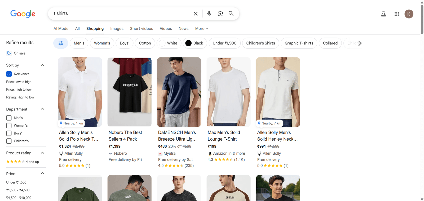Open the Nobero 4 Pack product image
Screen dimensions: 424x201
point(129,92)
